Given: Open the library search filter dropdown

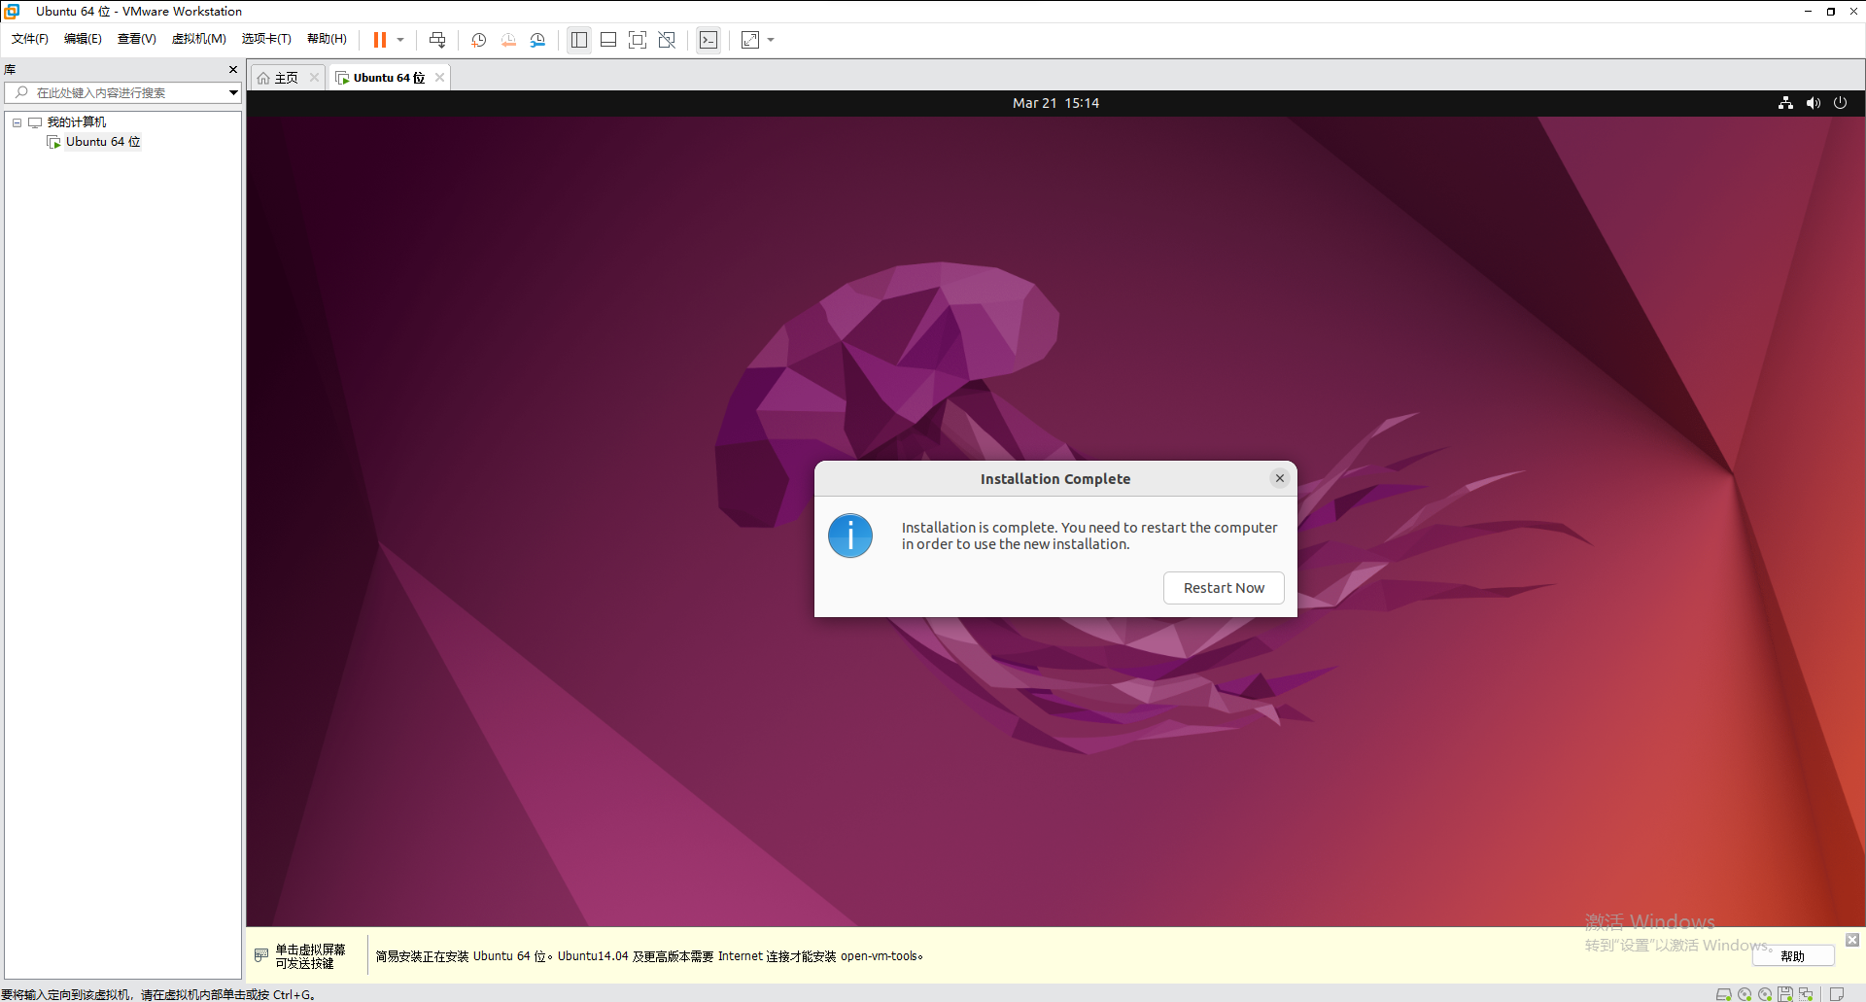Looking at the screenshot, I should (x=233, y=92).
